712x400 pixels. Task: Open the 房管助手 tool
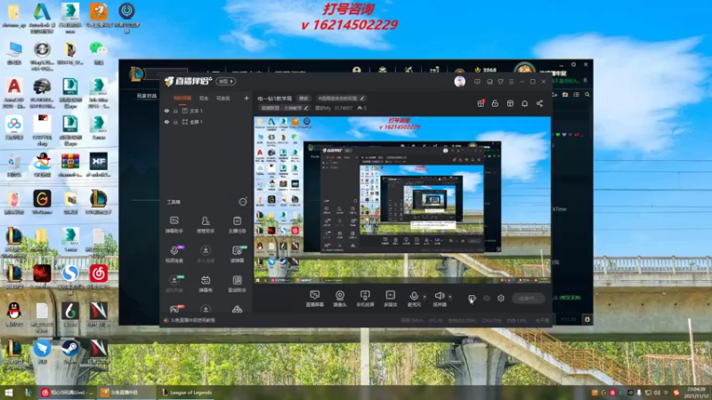coord(206,225)
